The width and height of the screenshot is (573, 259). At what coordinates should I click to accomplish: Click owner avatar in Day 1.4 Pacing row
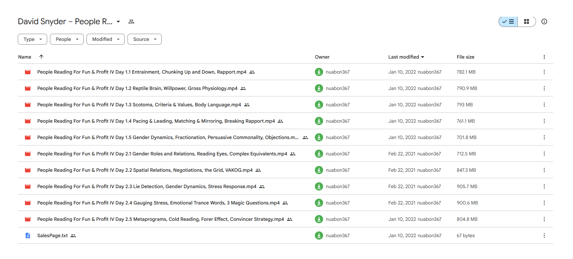(319, 121)
